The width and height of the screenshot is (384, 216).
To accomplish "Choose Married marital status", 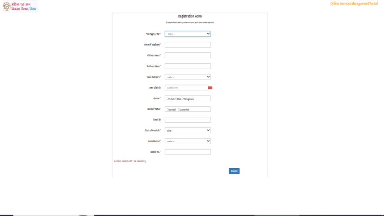I will point(168,109).
